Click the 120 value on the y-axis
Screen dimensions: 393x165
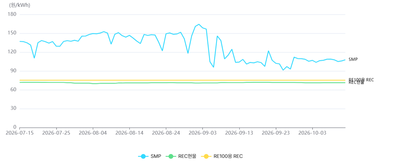(12, 52)
